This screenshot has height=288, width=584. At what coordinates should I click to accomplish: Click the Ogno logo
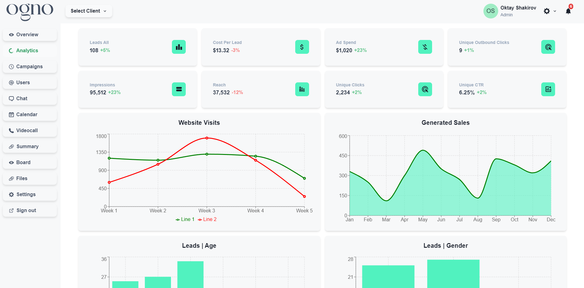(x=30, y=11)
